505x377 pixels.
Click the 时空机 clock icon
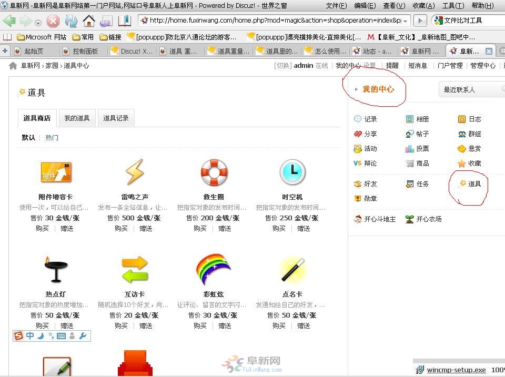point(292,172)
